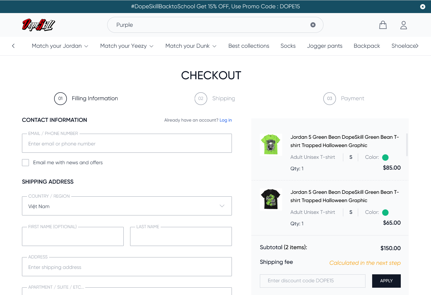Image resolution: width=431 pixels, height=295 pixels.
Task: Open the user account icon
Action: tap(403, 25)
